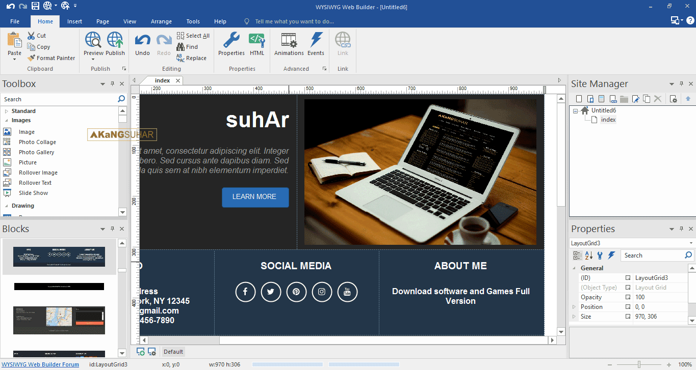This screenshot has height=370, width=696.
Task: Click the Twitter social icon on canvas
Action: tap(271, 292)
